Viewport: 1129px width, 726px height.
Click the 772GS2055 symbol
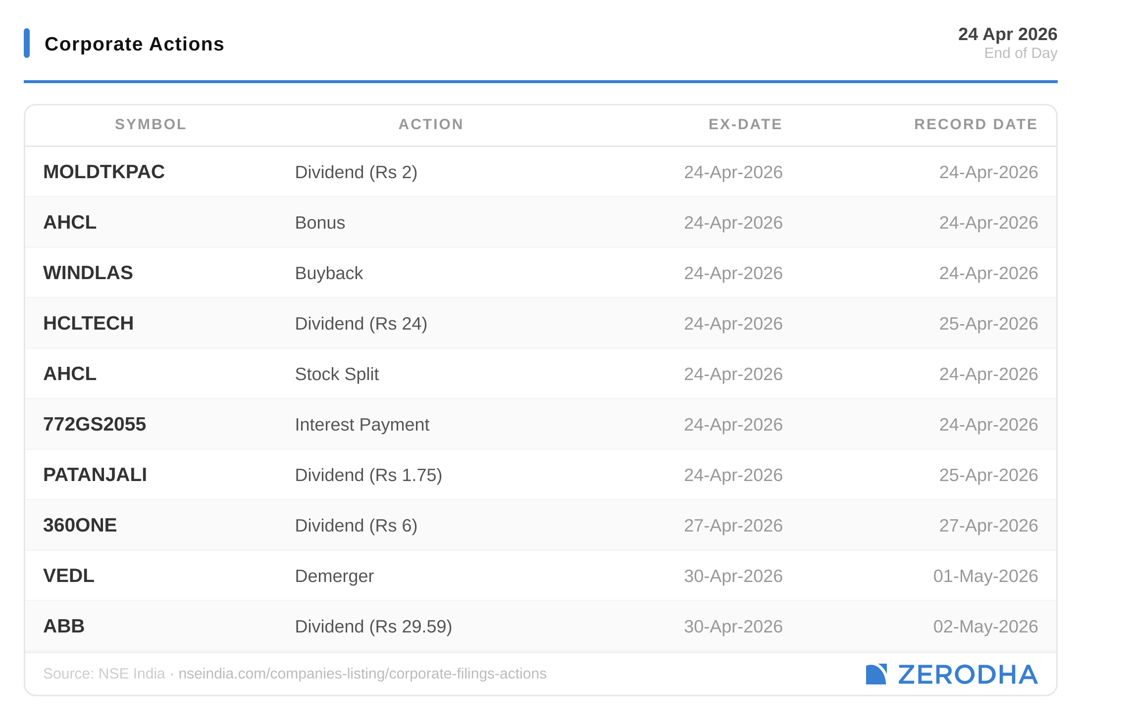point(95,424)
